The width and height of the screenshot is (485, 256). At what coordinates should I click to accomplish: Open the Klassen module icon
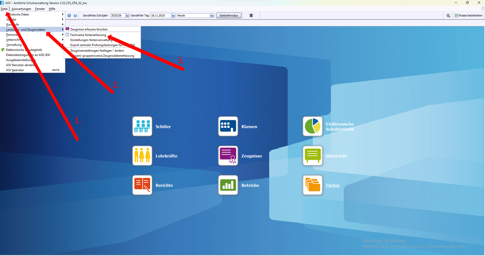coord(228,126)
